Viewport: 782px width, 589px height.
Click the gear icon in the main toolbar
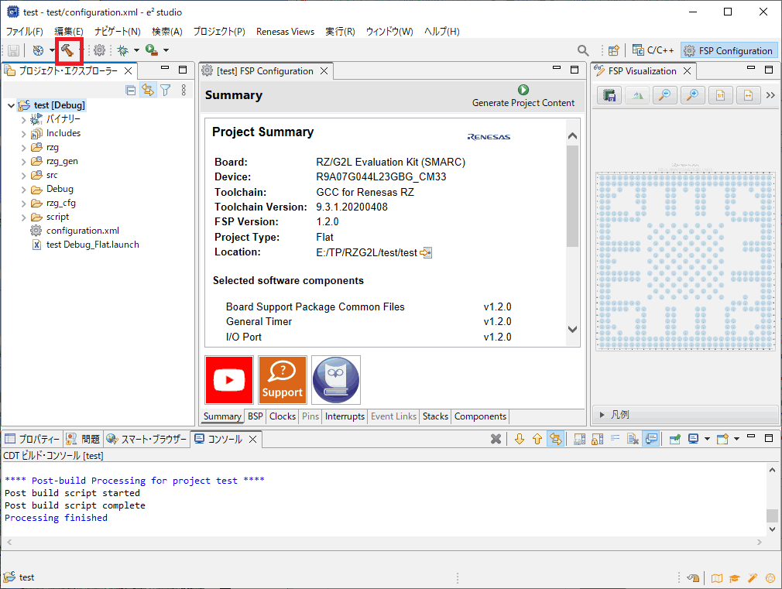pos(99,50)
